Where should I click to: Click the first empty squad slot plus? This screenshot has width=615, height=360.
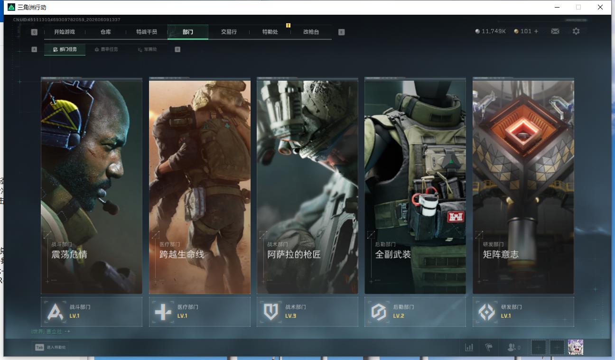pos(539,348)
